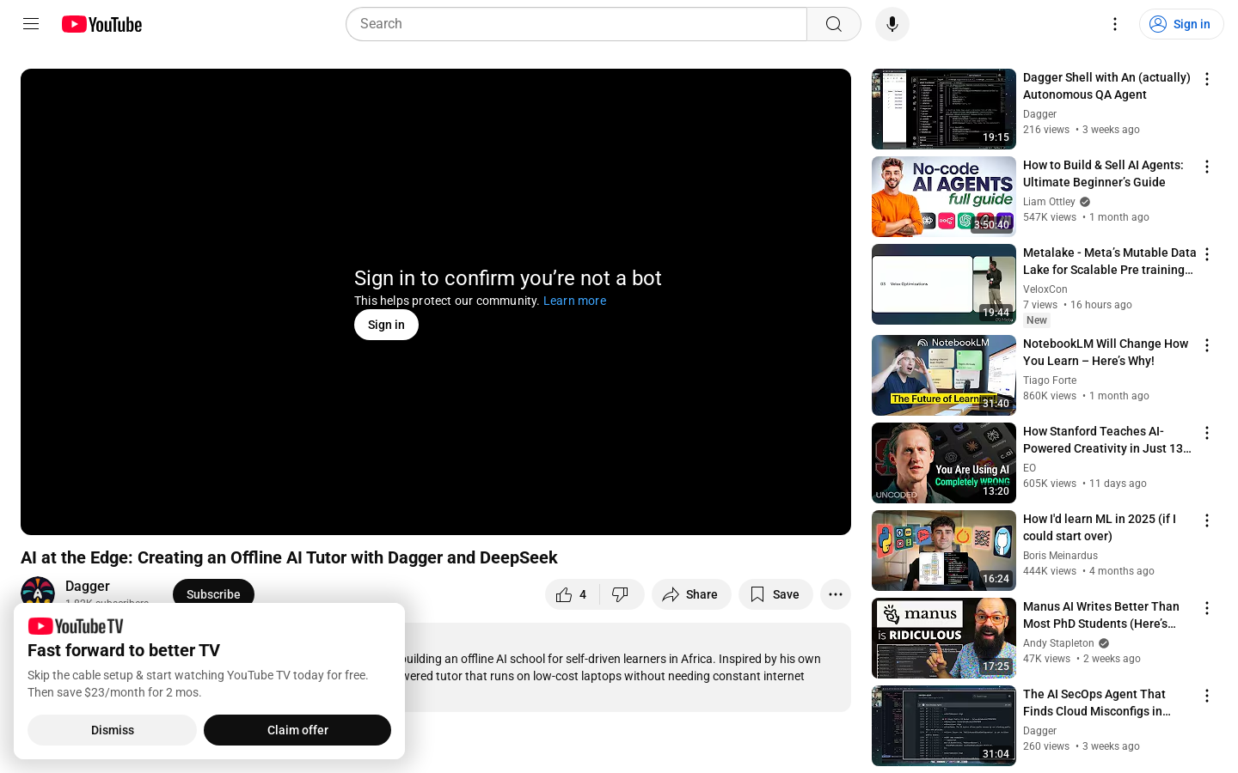
Task: Open the Dagger channel name link
Action: [88, 586]
